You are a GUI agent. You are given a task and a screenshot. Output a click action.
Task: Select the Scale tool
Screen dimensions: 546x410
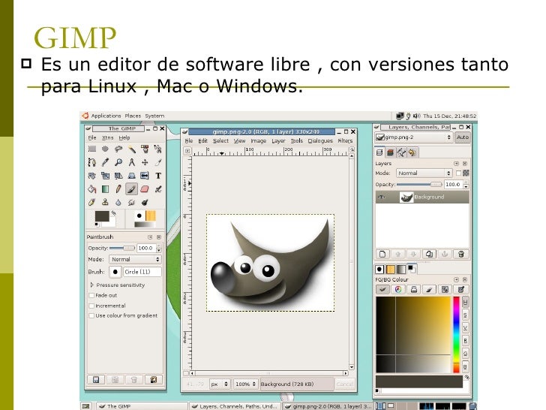pos(105,176)
